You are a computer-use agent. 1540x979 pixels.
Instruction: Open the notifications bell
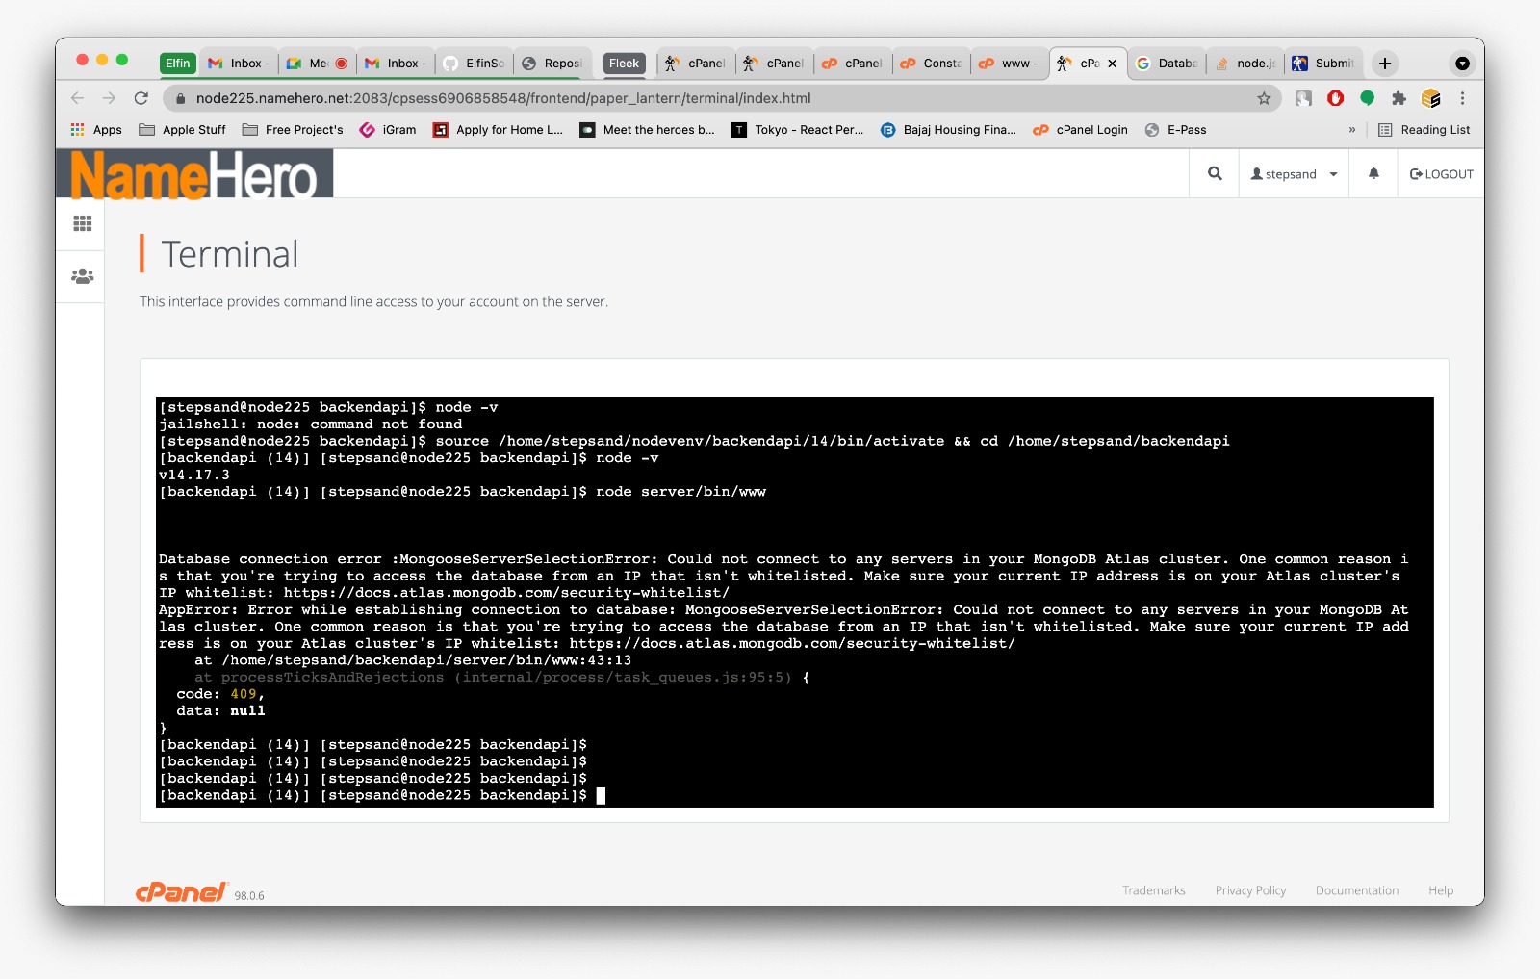coord(1373,174)
